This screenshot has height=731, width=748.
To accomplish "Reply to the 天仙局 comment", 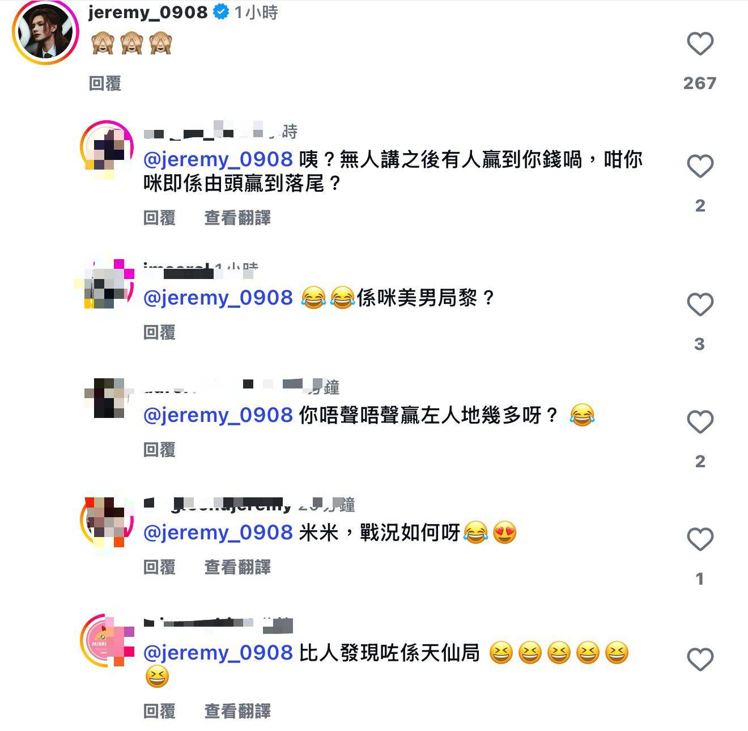I will tap(159, 711).
